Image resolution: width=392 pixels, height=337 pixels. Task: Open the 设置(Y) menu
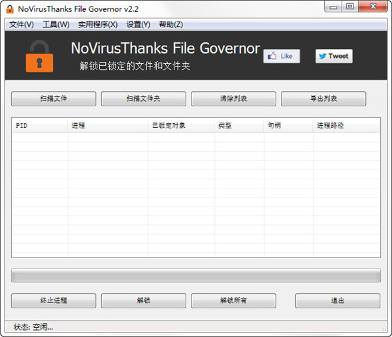tap(139, 25)
